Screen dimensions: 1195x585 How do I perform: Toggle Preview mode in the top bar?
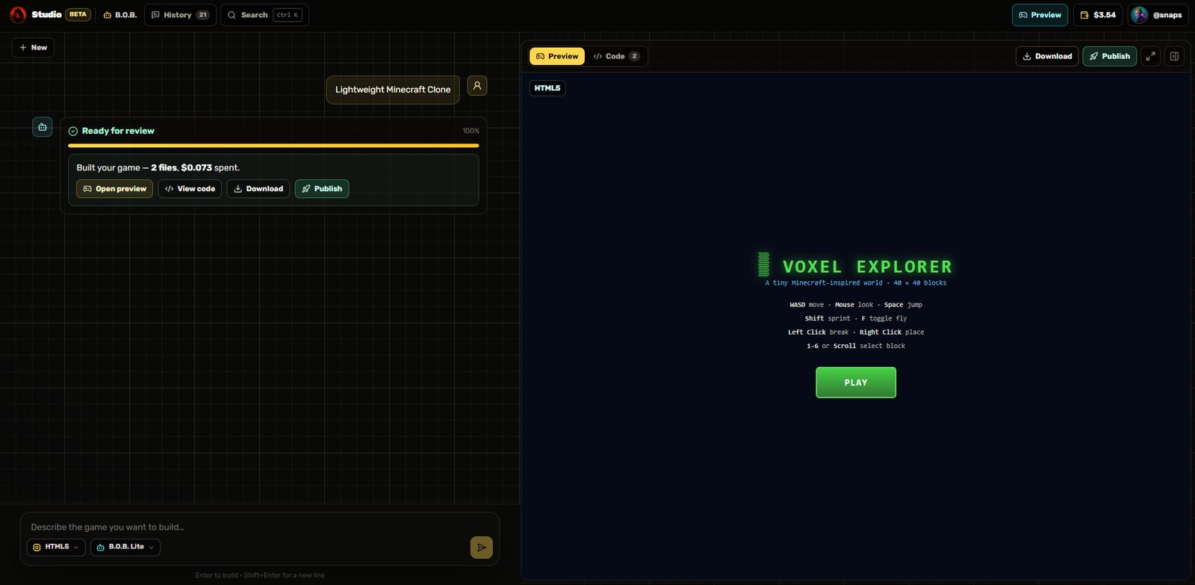pos(1040,15)
